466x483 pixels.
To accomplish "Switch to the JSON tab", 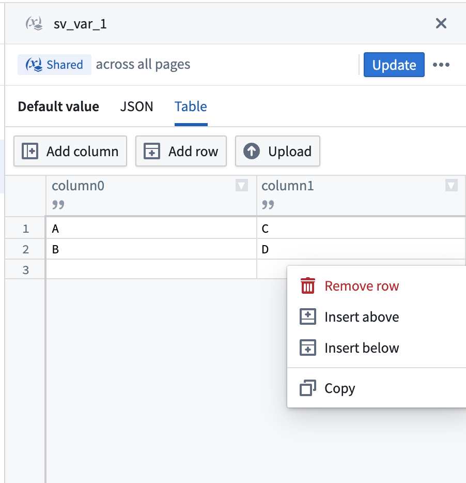I will [x=136, y=107].
